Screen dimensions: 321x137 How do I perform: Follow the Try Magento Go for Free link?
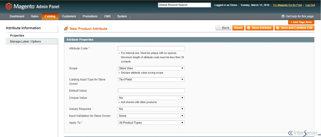[x=287, y=5]
